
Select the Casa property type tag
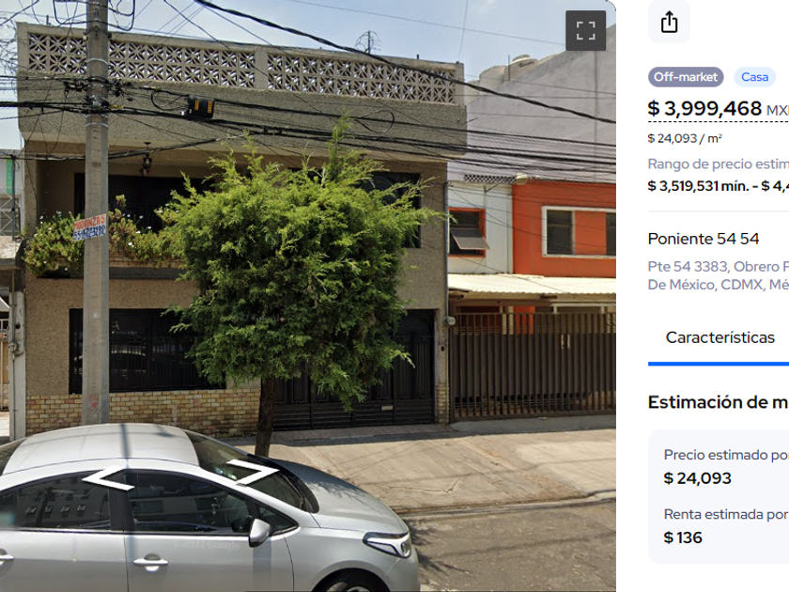(x=754, y=77)
